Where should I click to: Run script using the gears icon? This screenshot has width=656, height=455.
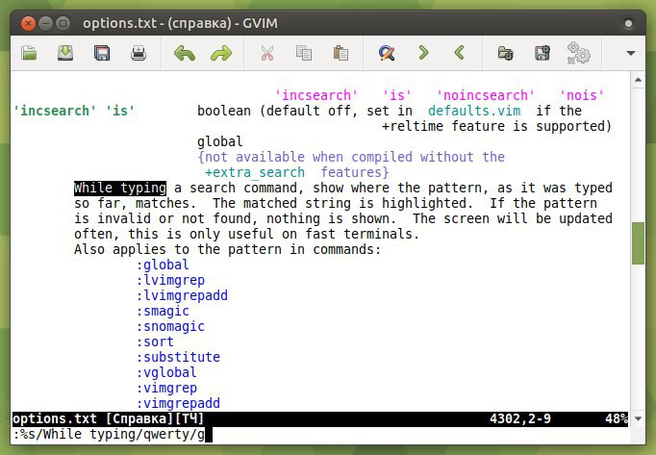click(x=579, y=53)
